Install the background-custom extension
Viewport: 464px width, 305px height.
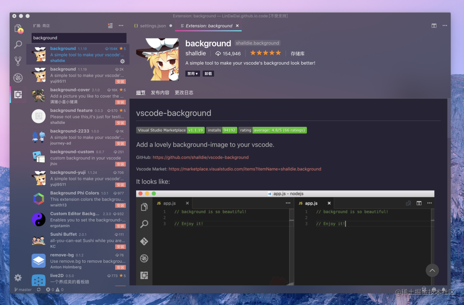click(x=120, y=164)
